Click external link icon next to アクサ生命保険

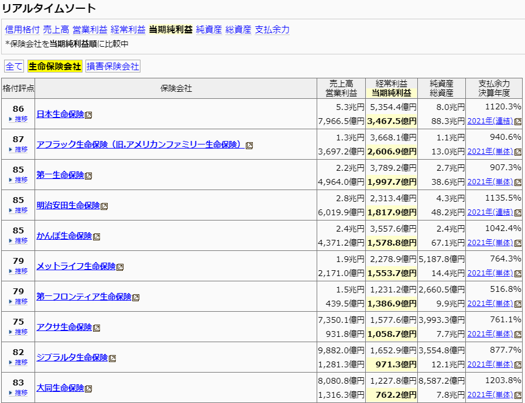pyautogui.click(x=97, y=328)
